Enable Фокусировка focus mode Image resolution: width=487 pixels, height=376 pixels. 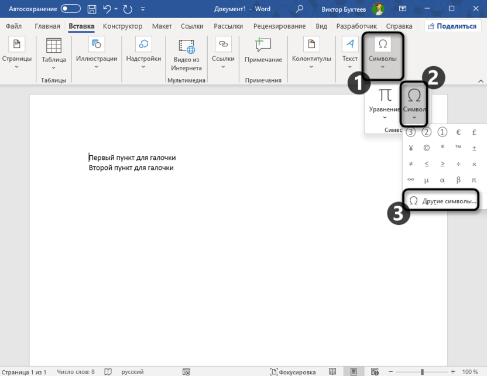click(293, 372)
